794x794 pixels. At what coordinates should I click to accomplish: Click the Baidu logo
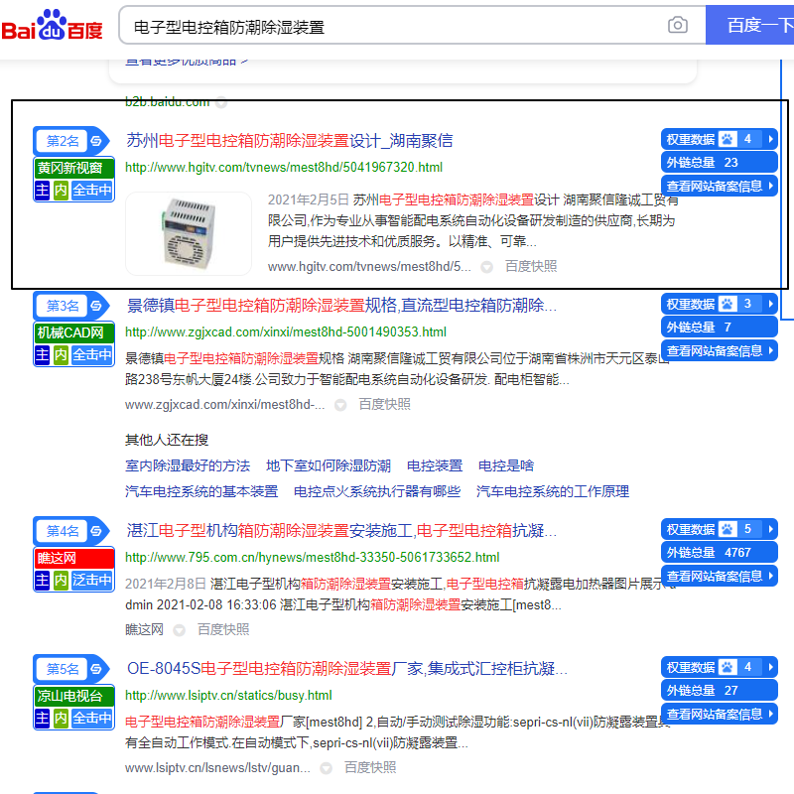coord(52,26)
